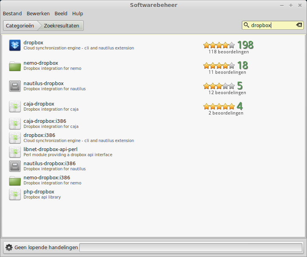Click the nemo-dropbox green folder icon
Viewport: 307px width, 257px height.
[15, 66]
